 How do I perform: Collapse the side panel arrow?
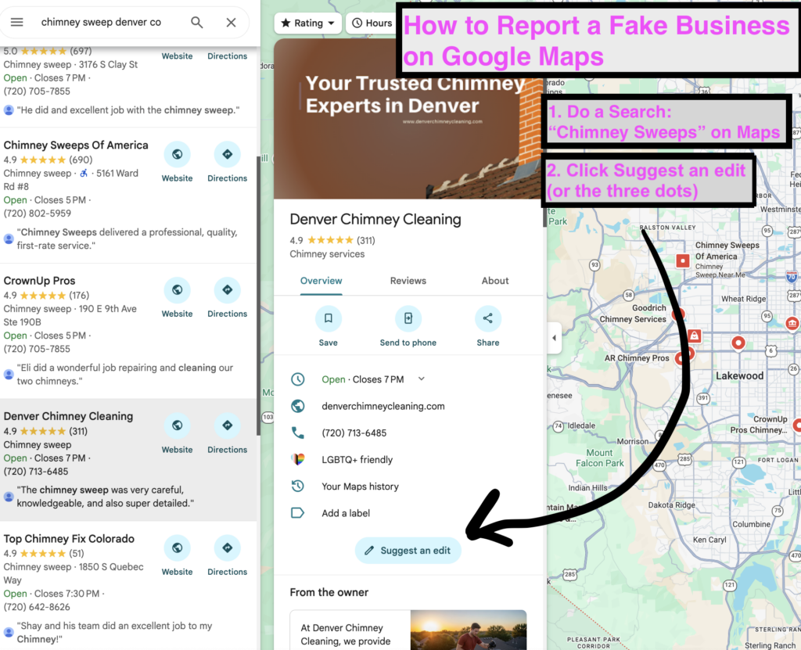tap(555, 338)
